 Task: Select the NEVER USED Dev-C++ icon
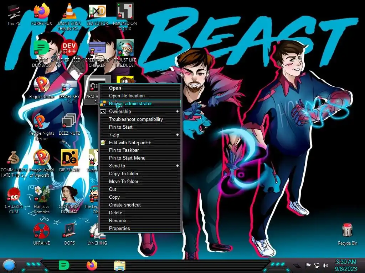[x=69, y=51]
